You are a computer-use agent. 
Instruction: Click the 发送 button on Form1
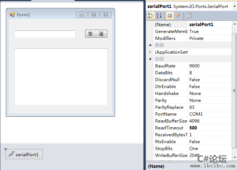point(96,34)
